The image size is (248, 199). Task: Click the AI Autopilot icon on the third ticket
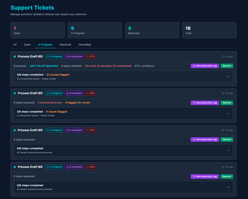click(67, 130)
